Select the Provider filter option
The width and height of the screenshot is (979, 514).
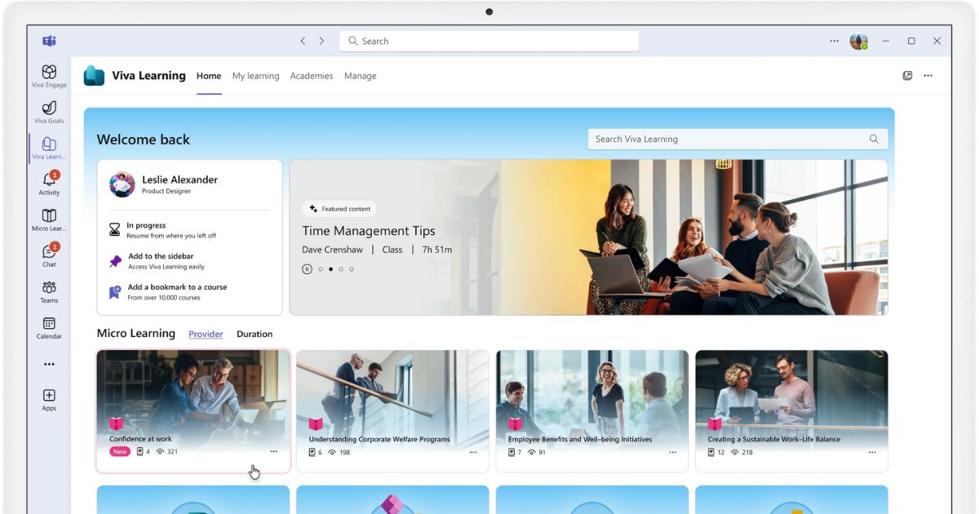(x=206, y=334)
